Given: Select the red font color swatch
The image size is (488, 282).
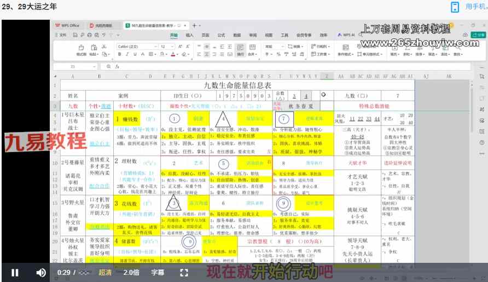Looking at the screenshot, I should (172, 54).
